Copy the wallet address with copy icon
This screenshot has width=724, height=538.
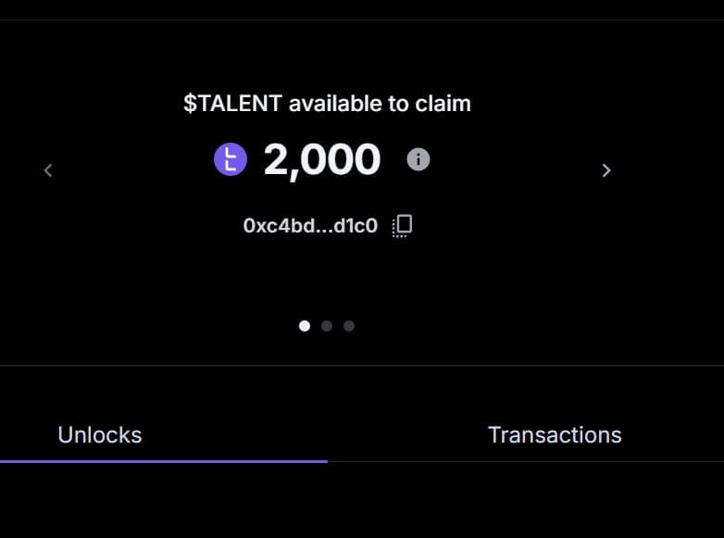point(402,225)
